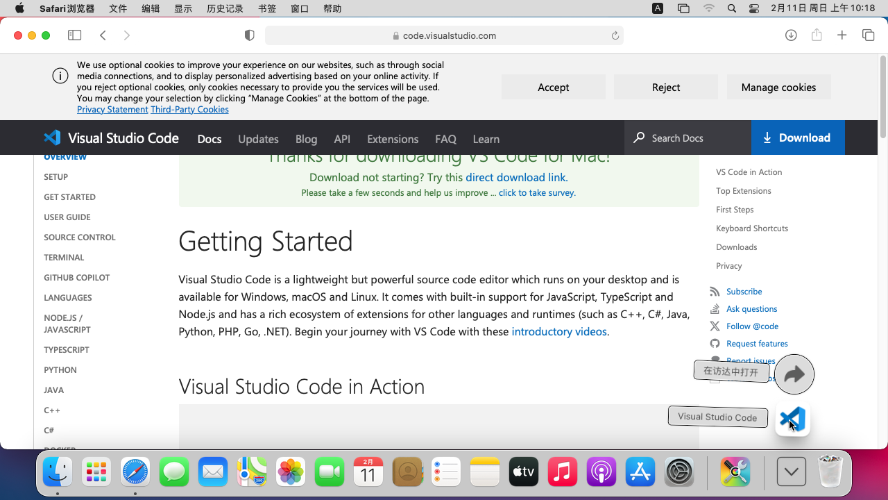Open the Privacy Statement link

point(112,109)
